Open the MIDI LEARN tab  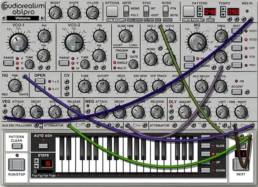click(x=135, y=20)
